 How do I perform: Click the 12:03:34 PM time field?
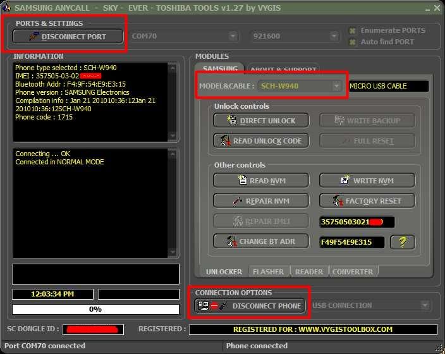click(x=52, y=294)
